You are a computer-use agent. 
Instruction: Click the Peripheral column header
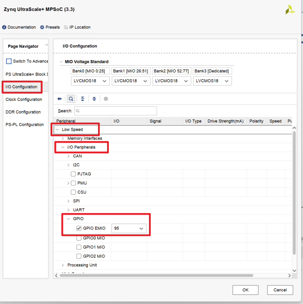(82, 121)
